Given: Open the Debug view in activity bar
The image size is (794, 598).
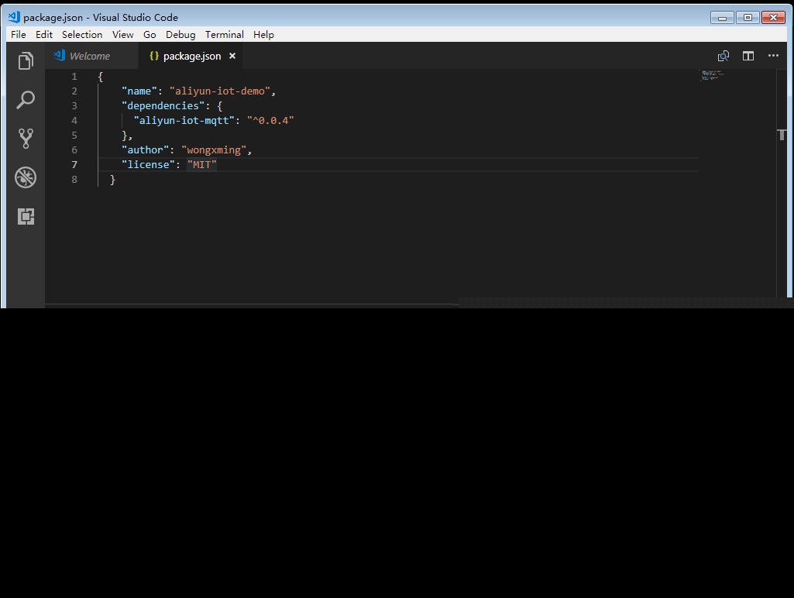Looking at the screenshot, I should (26, 177).
